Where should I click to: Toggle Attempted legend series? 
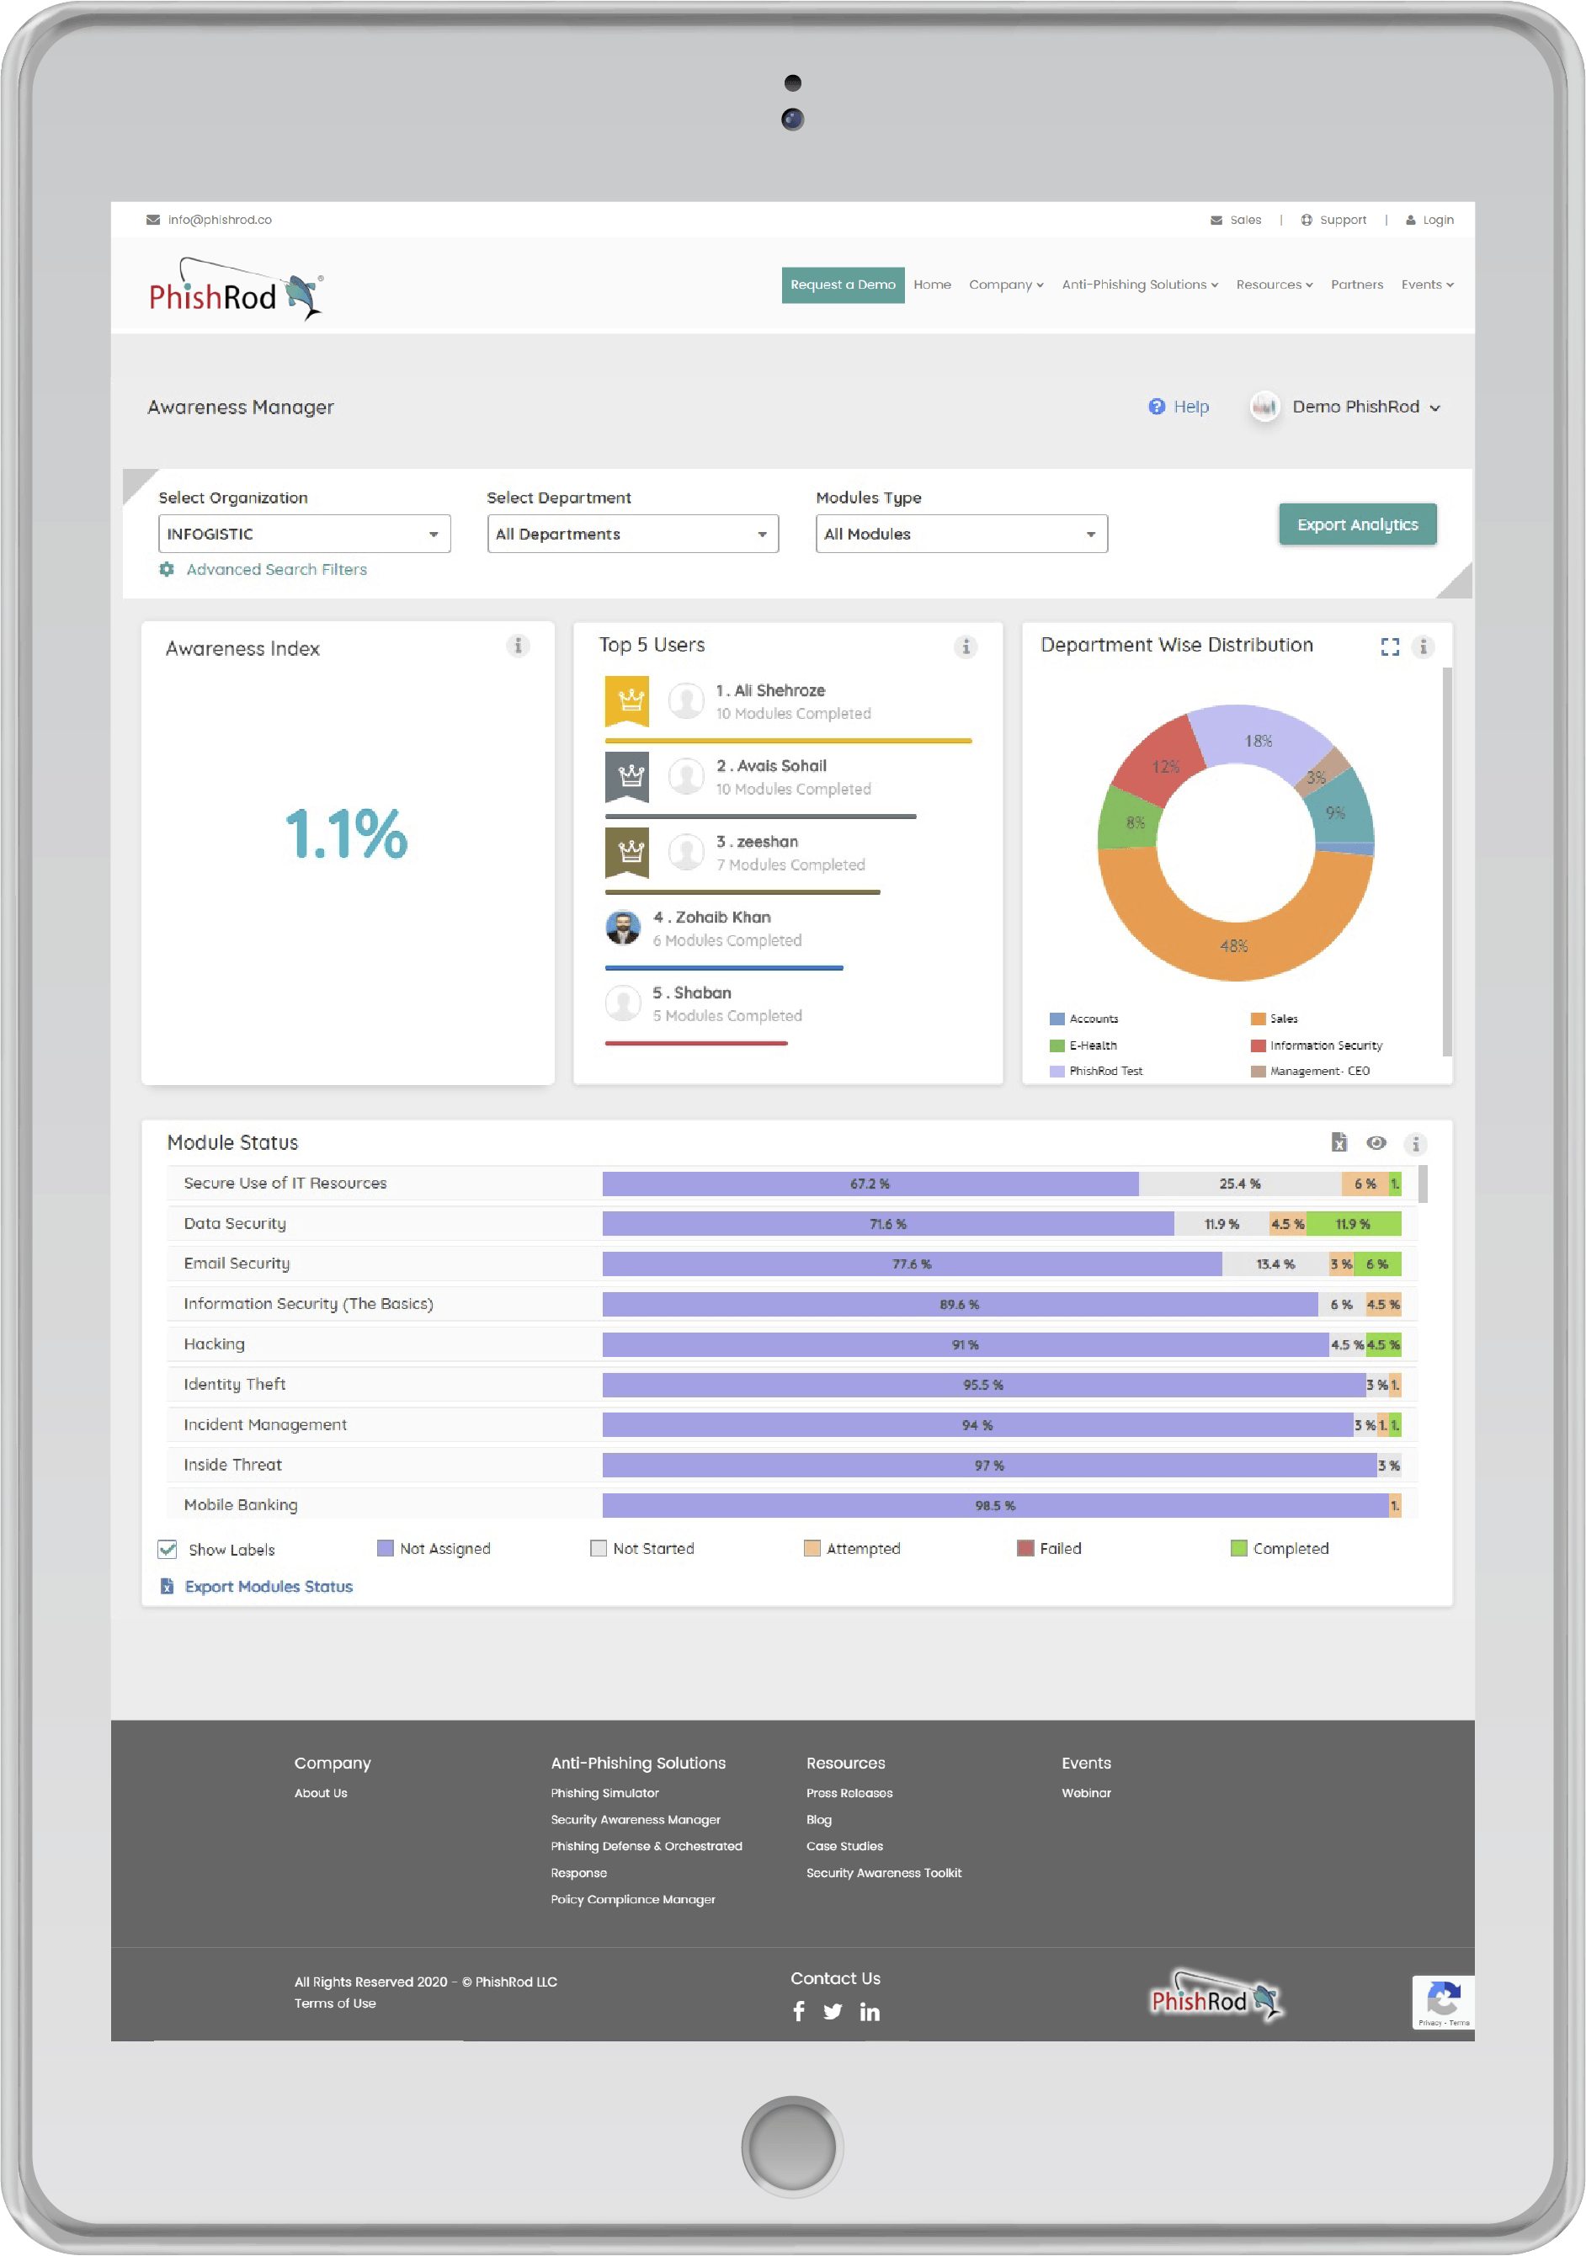(852, 1549)
